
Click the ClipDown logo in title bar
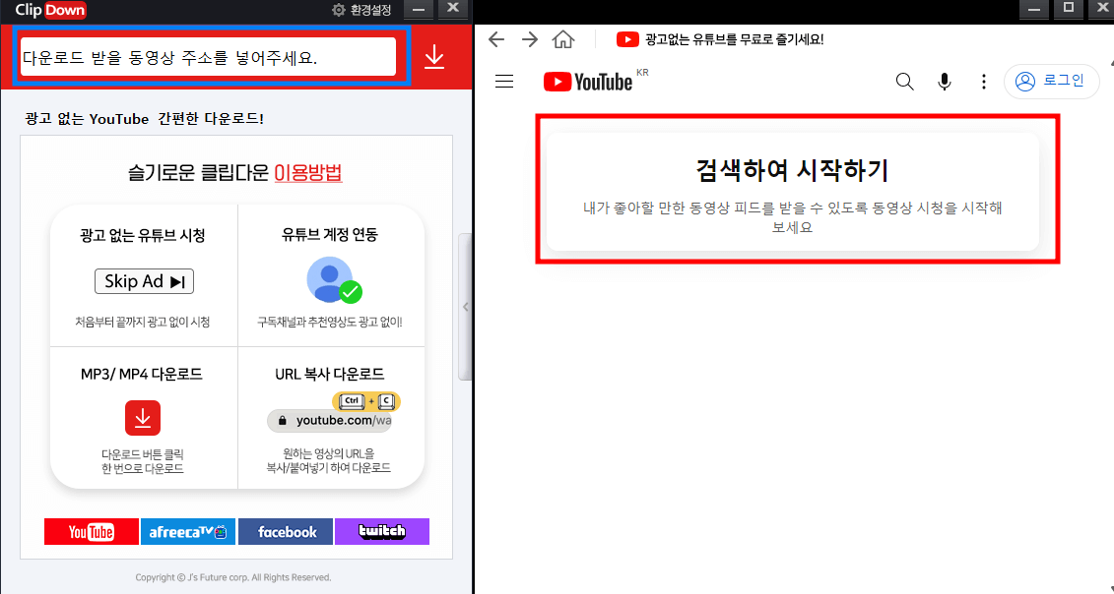pos(50,10)
